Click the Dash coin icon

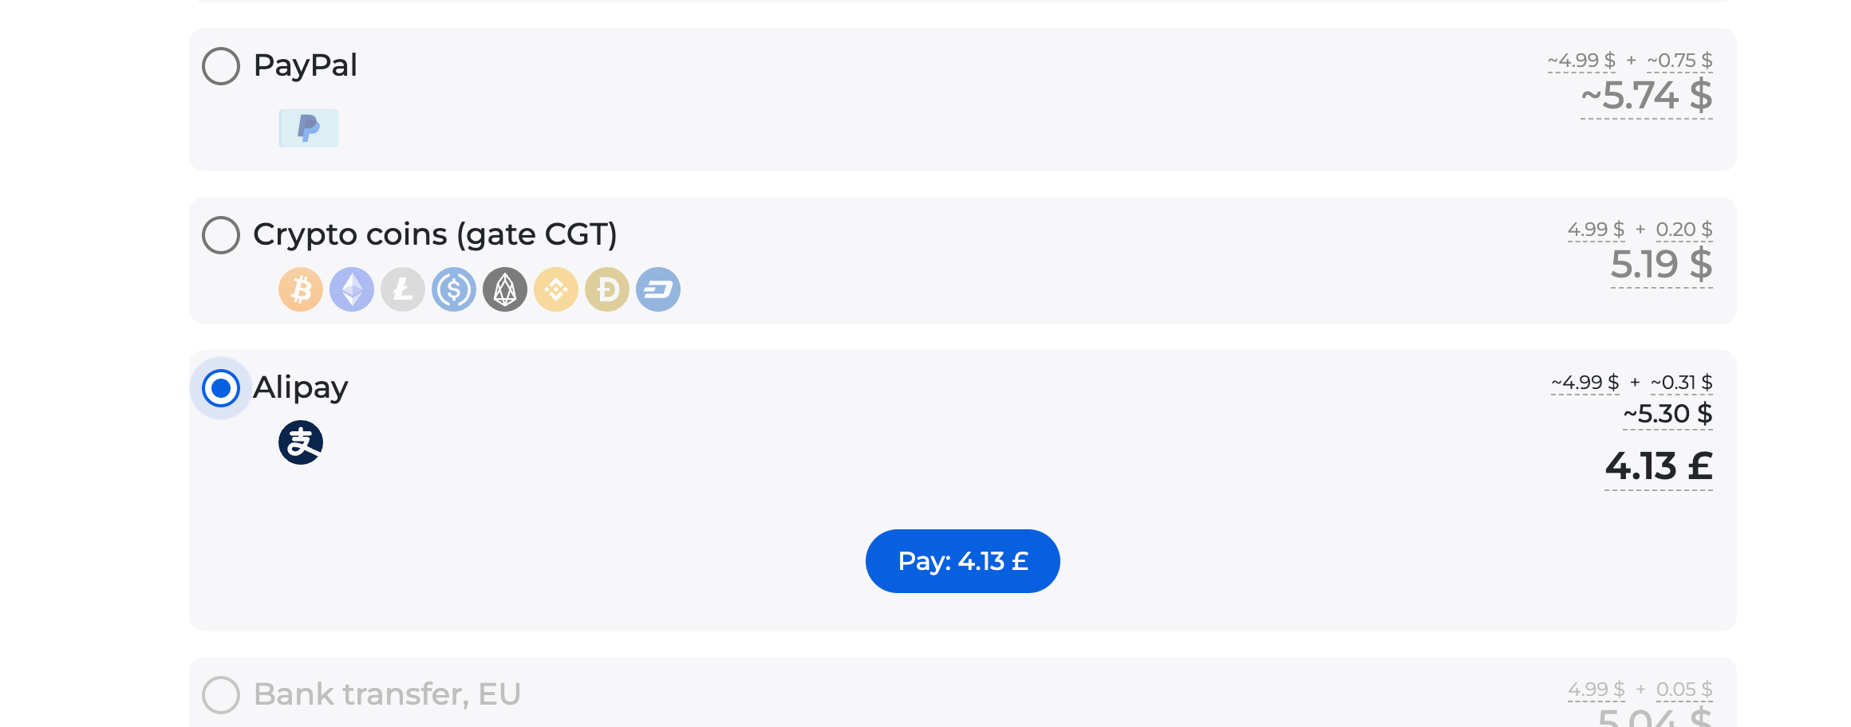(658, 289)
